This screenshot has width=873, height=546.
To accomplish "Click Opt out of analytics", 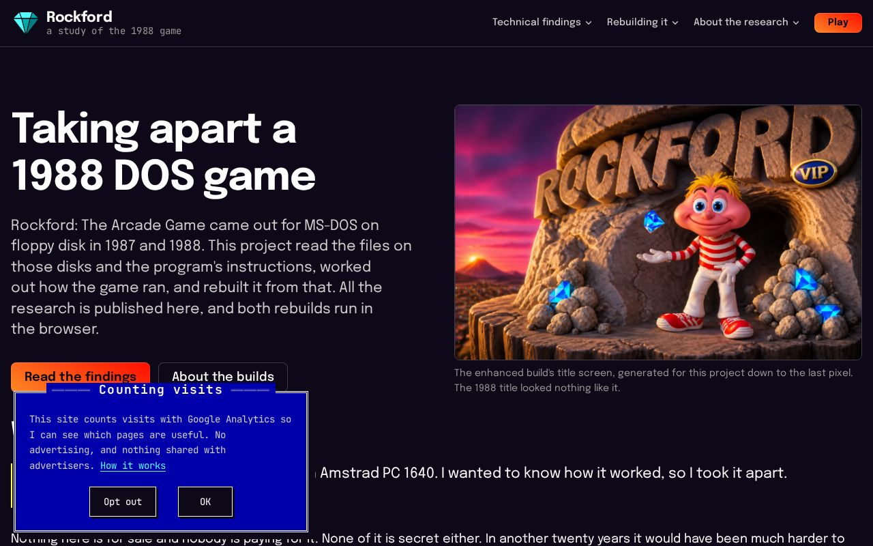I will (123, 502).
